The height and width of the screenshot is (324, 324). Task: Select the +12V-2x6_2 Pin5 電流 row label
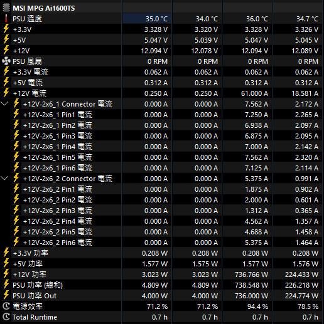(58, 232)
